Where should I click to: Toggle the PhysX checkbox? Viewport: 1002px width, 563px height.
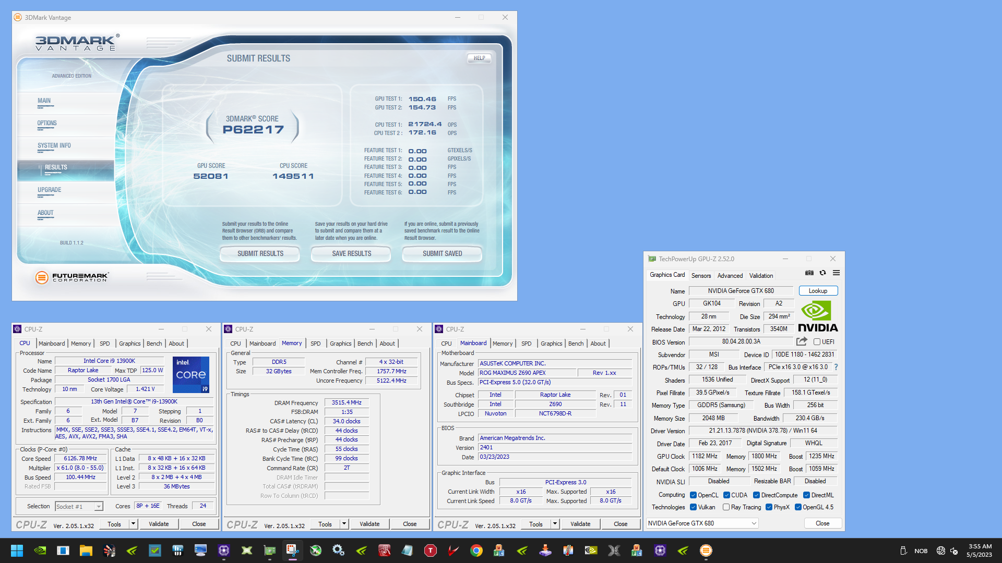tap(769, 507)
